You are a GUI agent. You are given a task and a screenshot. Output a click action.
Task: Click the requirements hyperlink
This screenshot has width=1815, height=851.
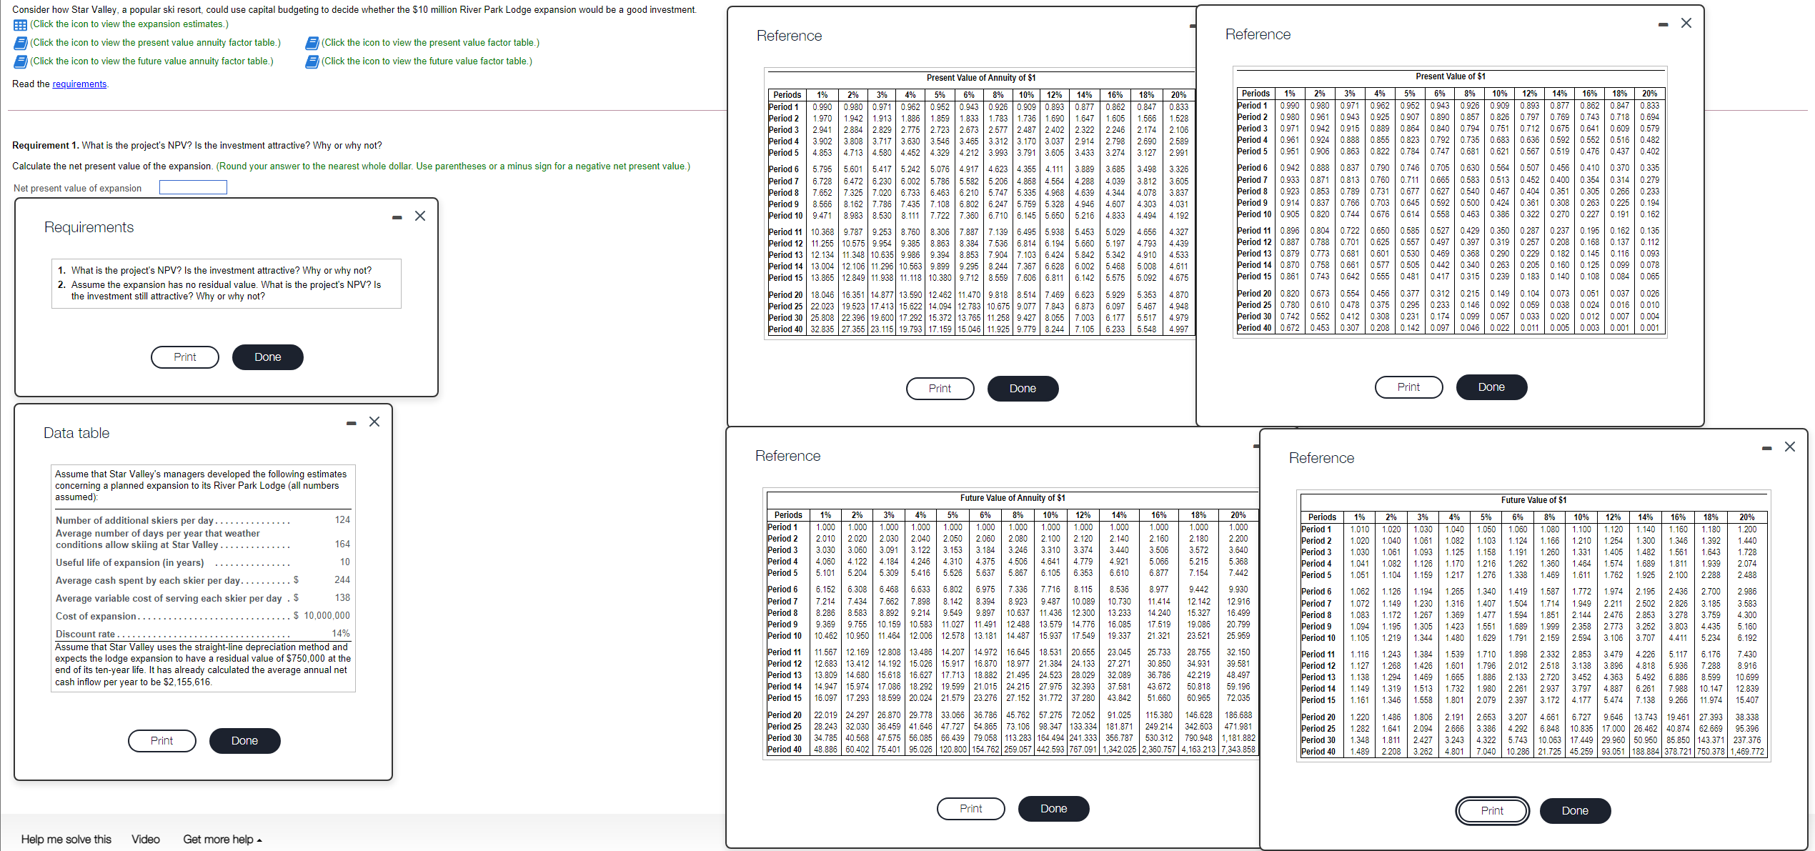tap(79, 84)
